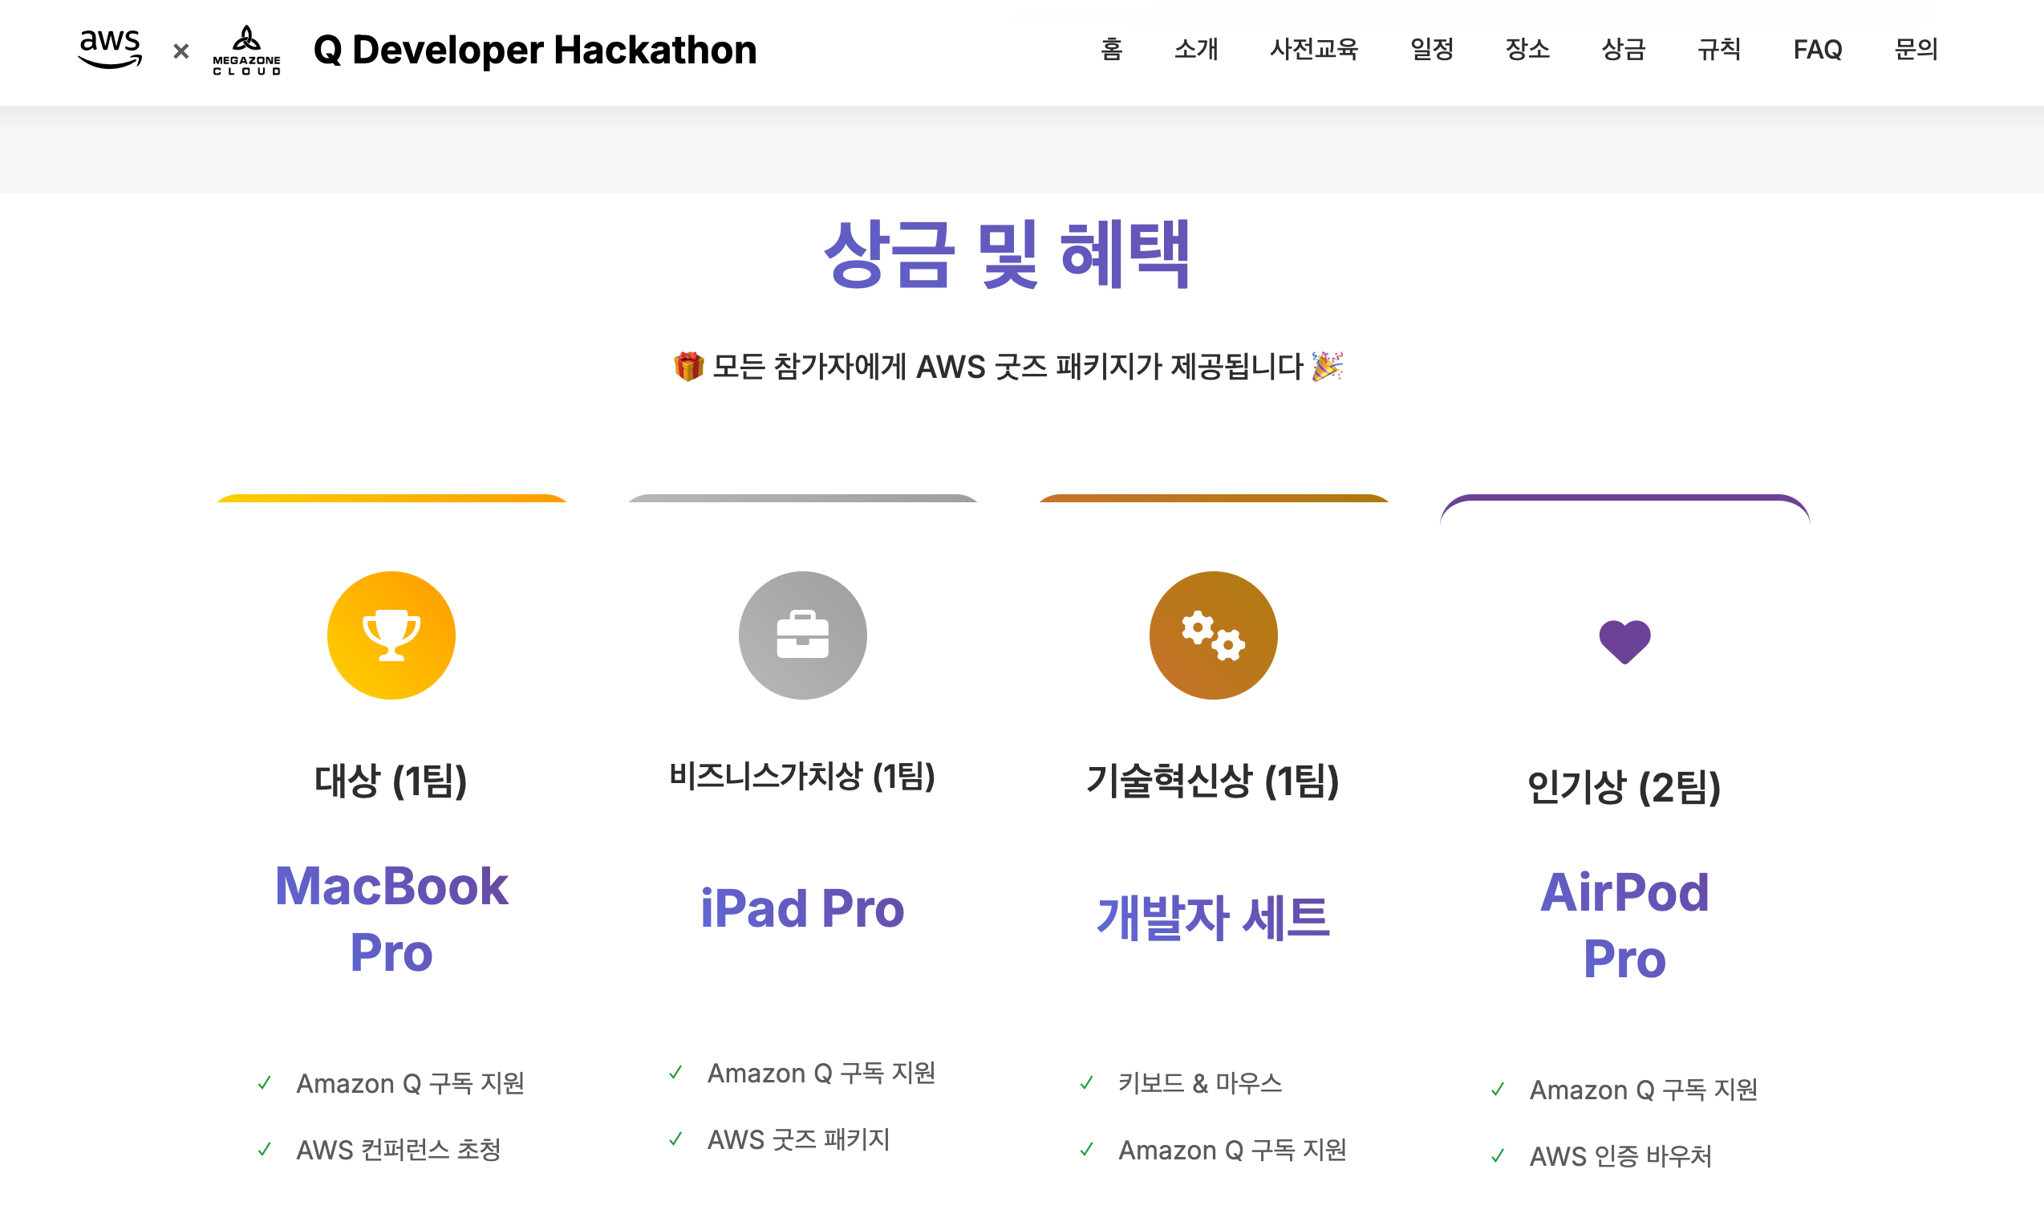The image size is (2044, 1226).
Task: Open the 홈 menu item
Action: point(1111,49)
